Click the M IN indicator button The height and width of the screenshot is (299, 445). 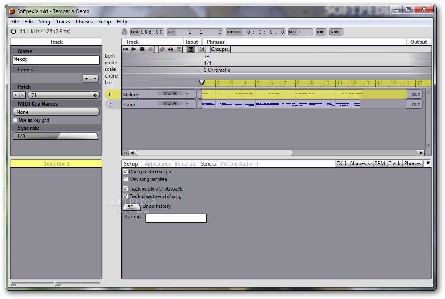(301, 32)
